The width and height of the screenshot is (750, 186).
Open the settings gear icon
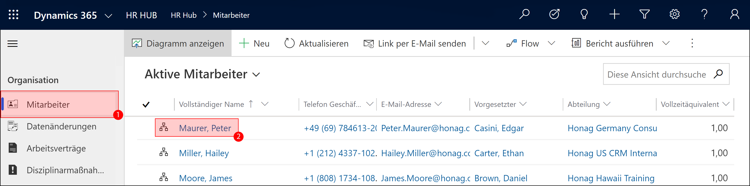coord(674,14)
